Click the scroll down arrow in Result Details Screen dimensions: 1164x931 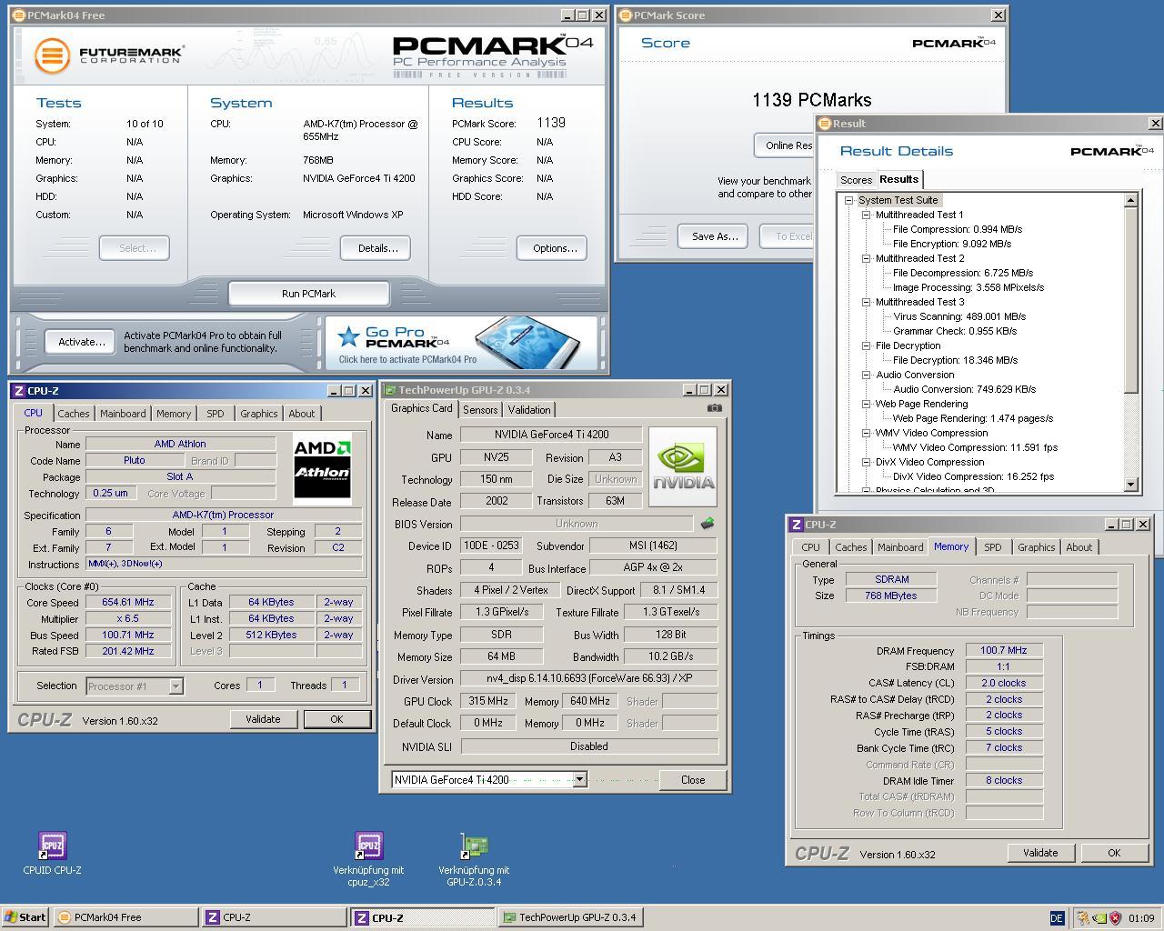pyautogui.click(x=1131, y=485)
